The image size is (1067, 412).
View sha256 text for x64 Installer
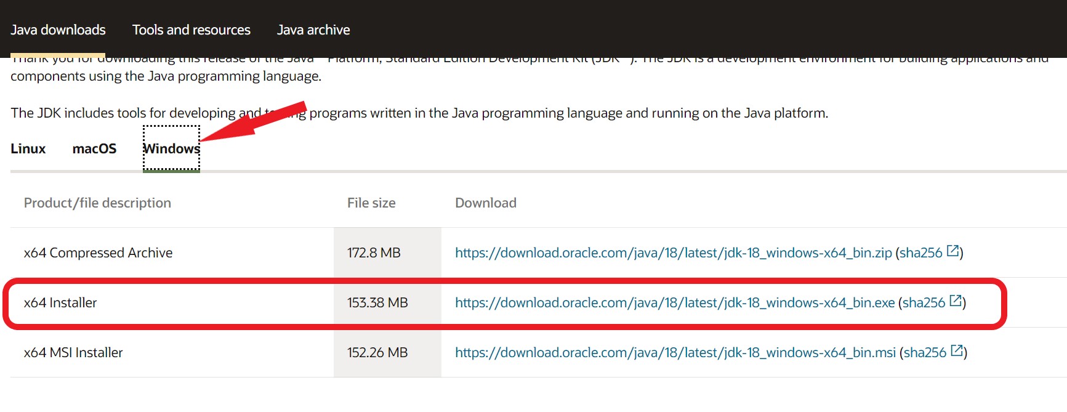(x=924, y=302)
